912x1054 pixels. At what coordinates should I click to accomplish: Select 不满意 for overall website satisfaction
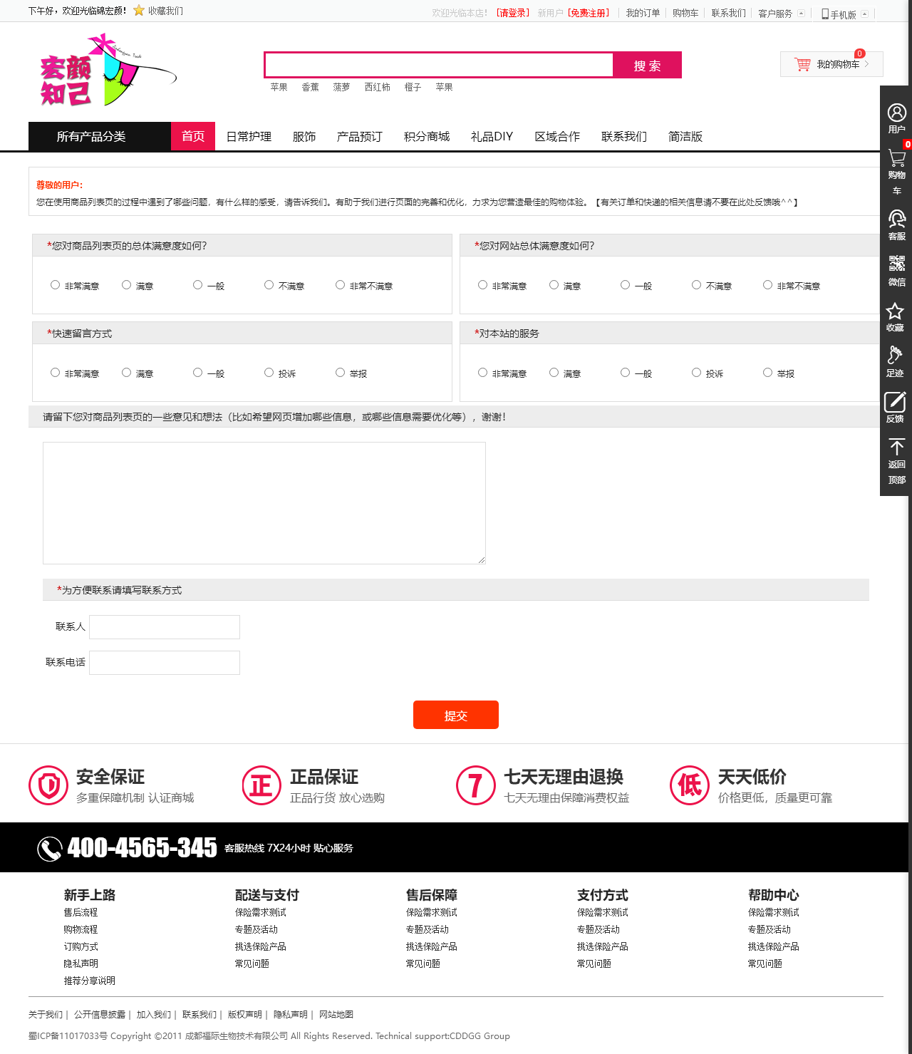point(696,285)
